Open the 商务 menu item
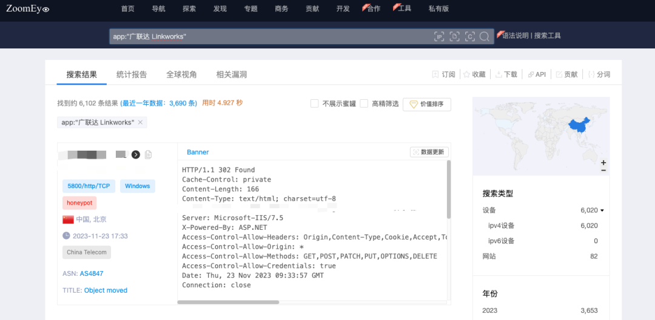Viewport: 655px width, 320px height. tap(281, 8)
